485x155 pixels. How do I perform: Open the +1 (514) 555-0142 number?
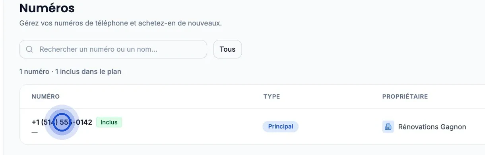point(62,122)
